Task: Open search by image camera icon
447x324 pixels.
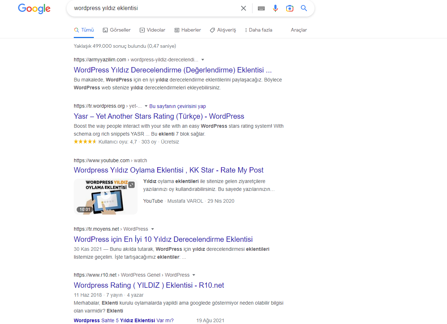Action: 290,8
